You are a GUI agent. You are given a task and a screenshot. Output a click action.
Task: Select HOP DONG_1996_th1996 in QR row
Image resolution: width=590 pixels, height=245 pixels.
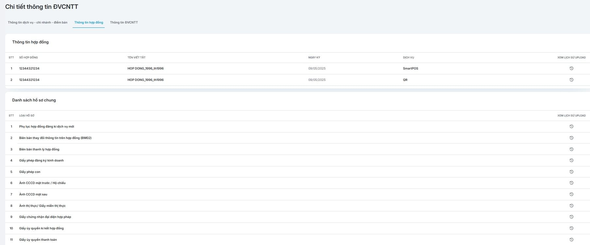146,80
